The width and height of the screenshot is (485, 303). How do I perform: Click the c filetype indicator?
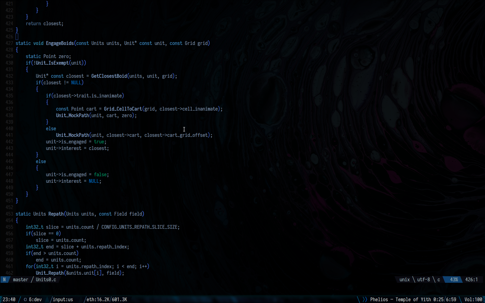point(439,280)
